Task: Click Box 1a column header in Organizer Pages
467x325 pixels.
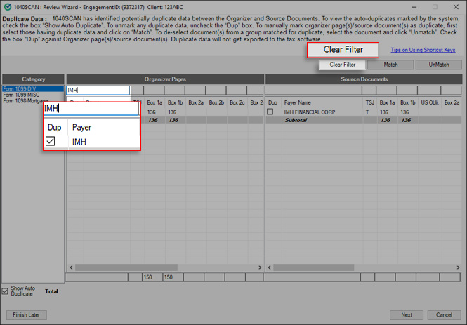Action: 154,102
